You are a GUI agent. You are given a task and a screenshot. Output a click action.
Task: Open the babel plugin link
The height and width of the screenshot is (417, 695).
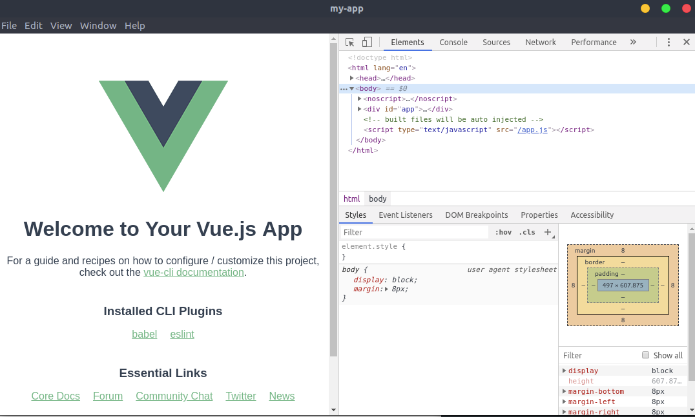[x=145, y=335]
